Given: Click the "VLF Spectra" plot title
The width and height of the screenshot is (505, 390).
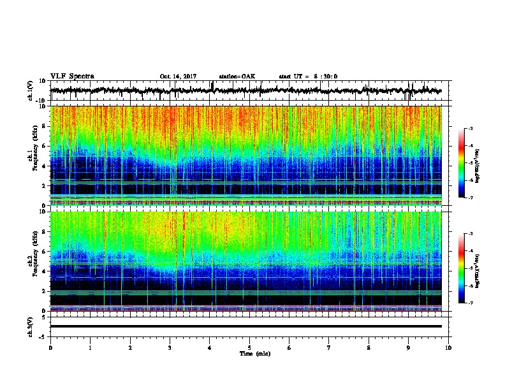Looking at the screenshot, I should 72,76.
